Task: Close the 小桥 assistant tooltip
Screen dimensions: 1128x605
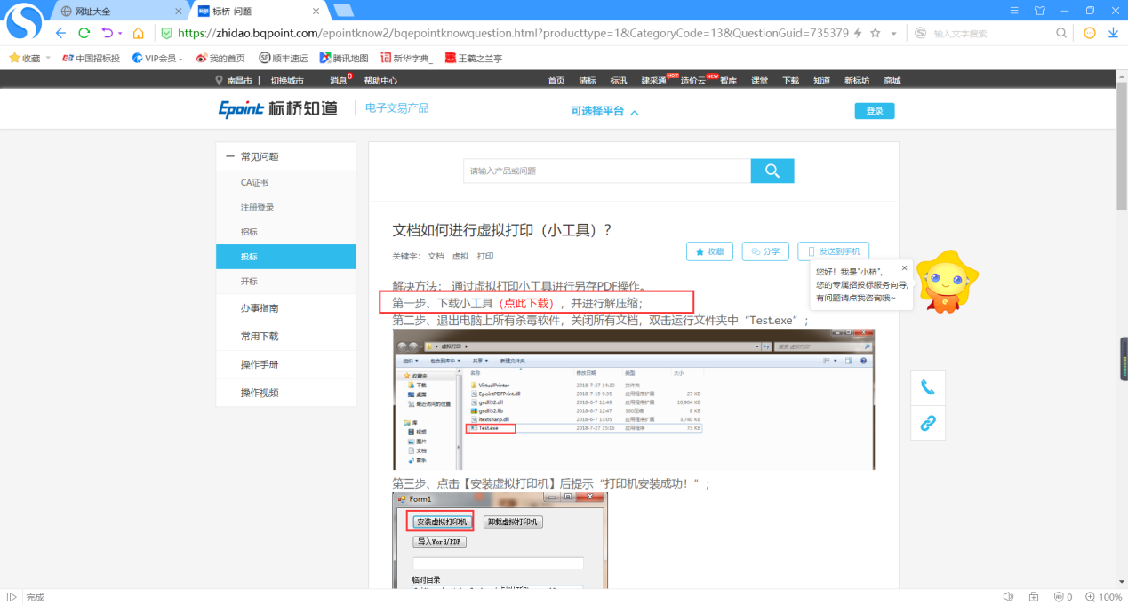Action: click(905, 267)
